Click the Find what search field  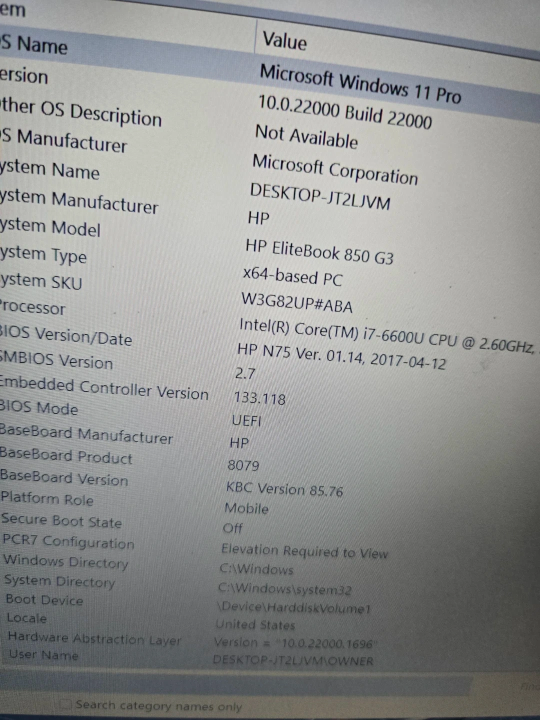(525, 687)
